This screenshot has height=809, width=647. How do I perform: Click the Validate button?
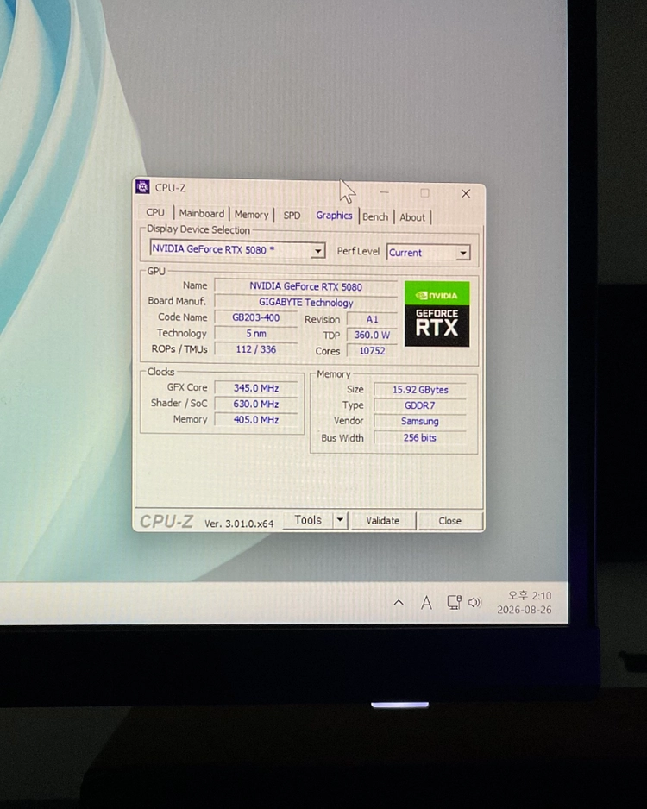383,521
